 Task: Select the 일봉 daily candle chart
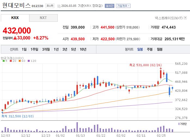[x=140, y=49]
